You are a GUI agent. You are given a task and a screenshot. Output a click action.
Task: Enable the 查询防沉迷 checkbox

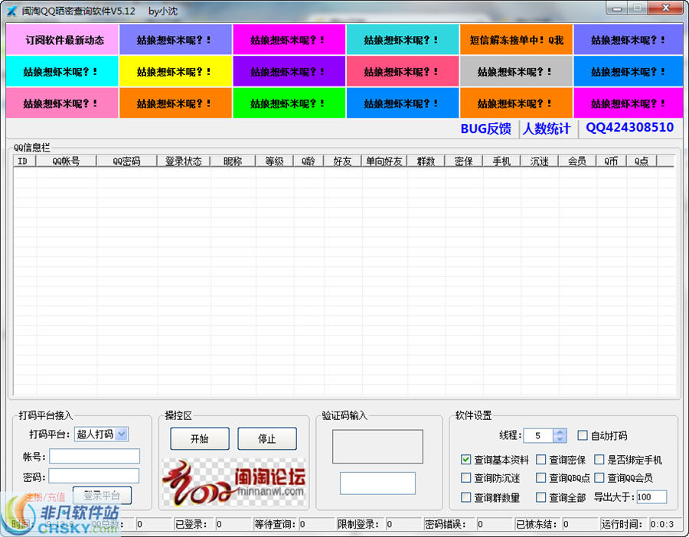pos(465,477)
